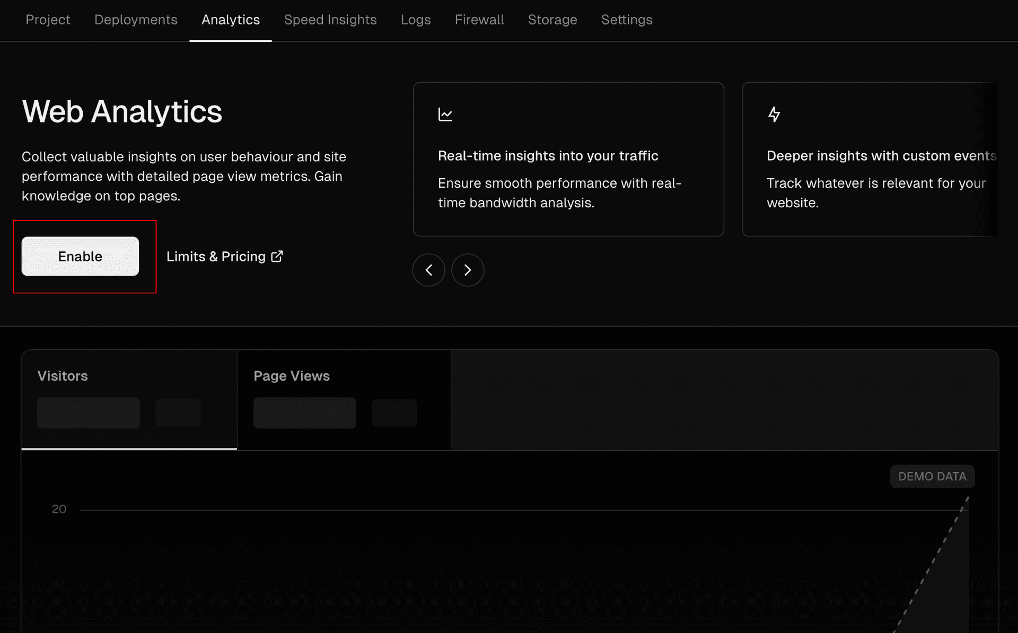Select the Page Views metric panel
Viewport: 1018px width, 633px height.
(x=345, y=400)
